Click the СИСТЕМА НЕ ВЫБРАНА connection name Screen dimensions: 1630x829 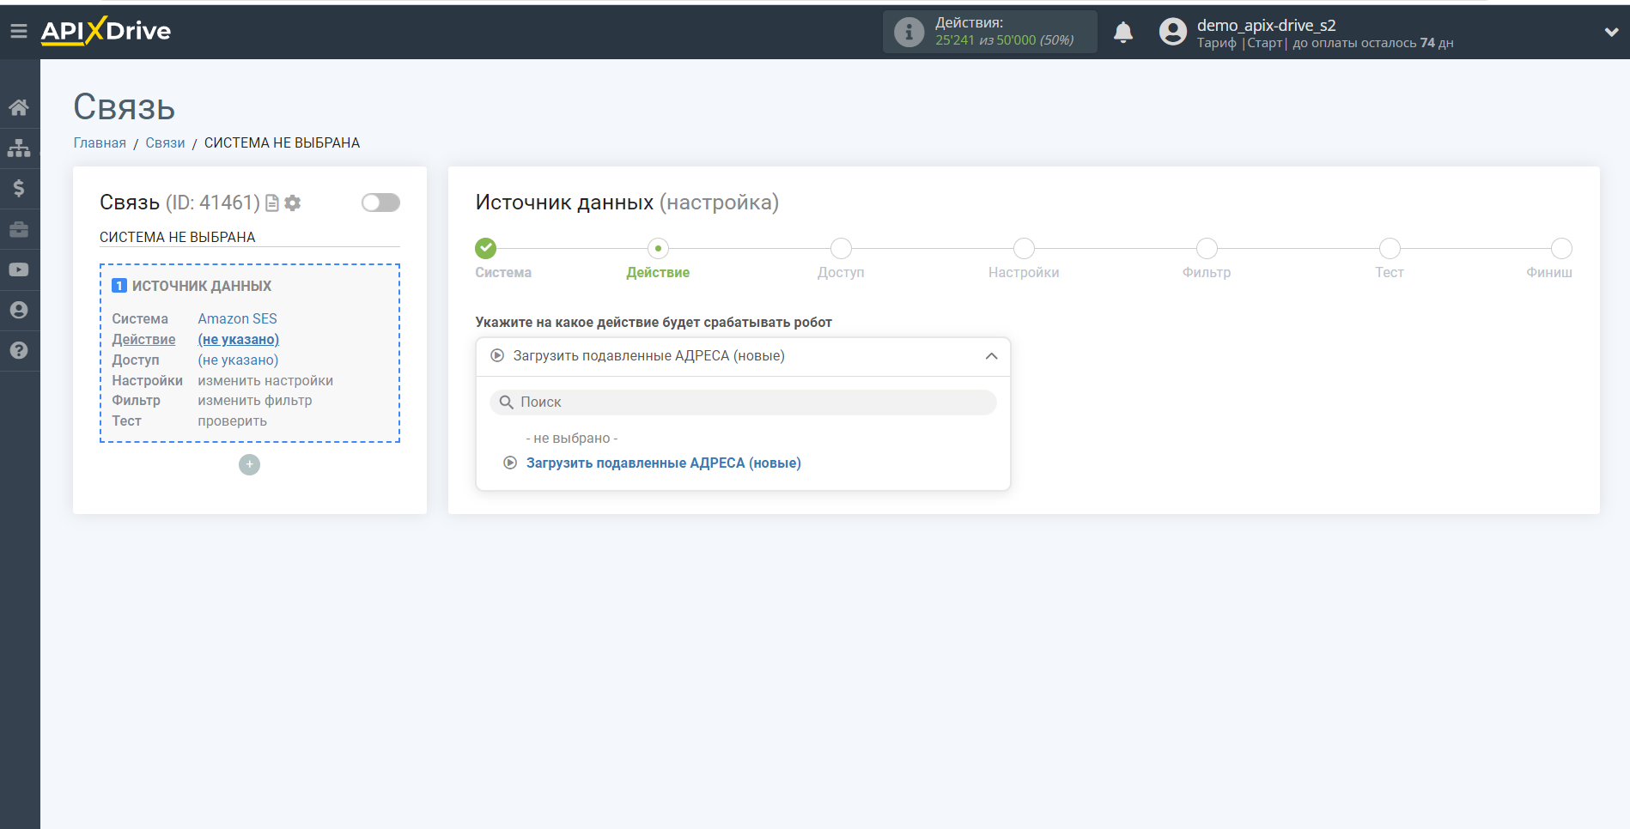(178, 237)
